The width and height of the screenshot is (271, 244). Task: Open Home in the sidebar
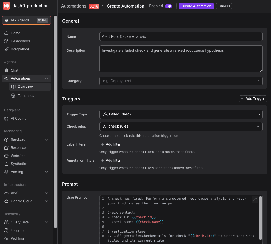tap(26, 33)
